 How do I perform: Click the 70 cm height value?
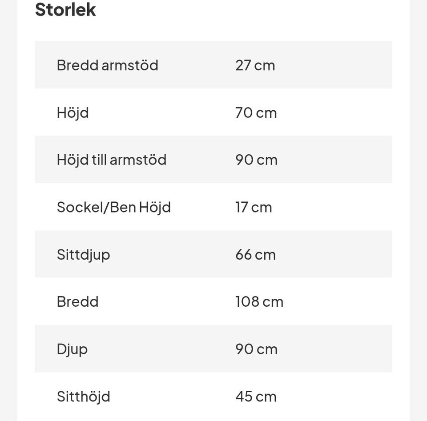256,113
